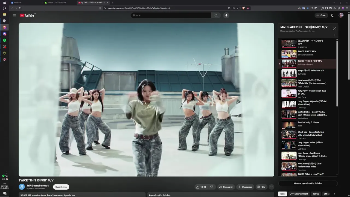Bookmark this page in address bar
Viewport: 350px width, 197px height.
[100, 8]
